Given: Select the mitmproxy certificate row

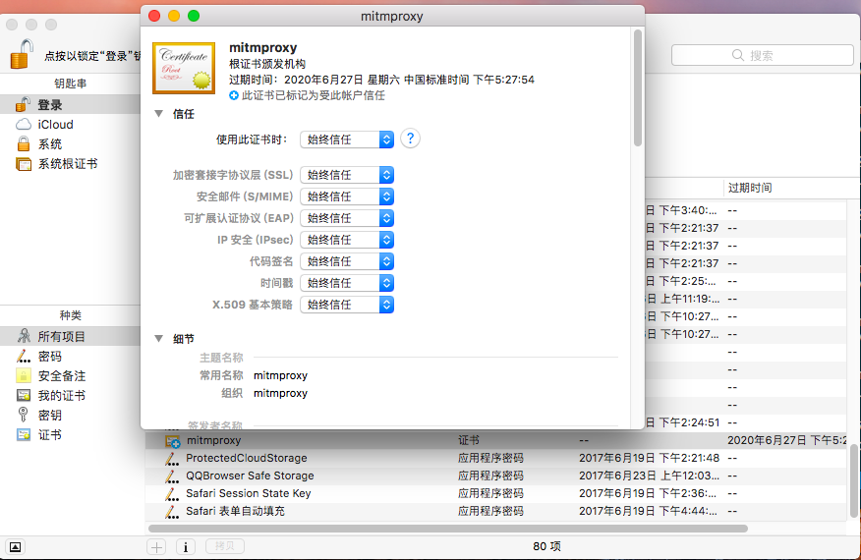Looking at the screenshot, I should 497,440.
